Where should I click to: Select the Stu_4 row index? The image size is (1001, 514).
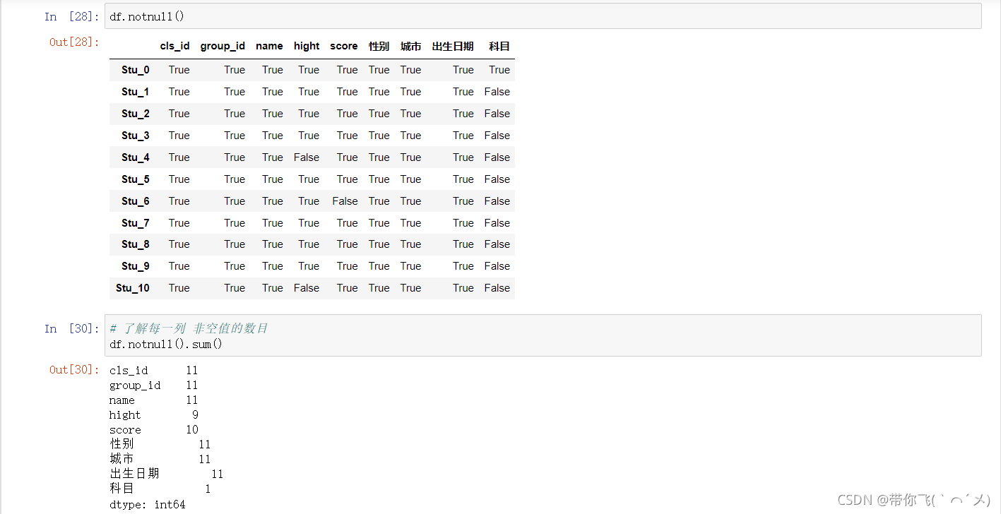pos(136,157)
